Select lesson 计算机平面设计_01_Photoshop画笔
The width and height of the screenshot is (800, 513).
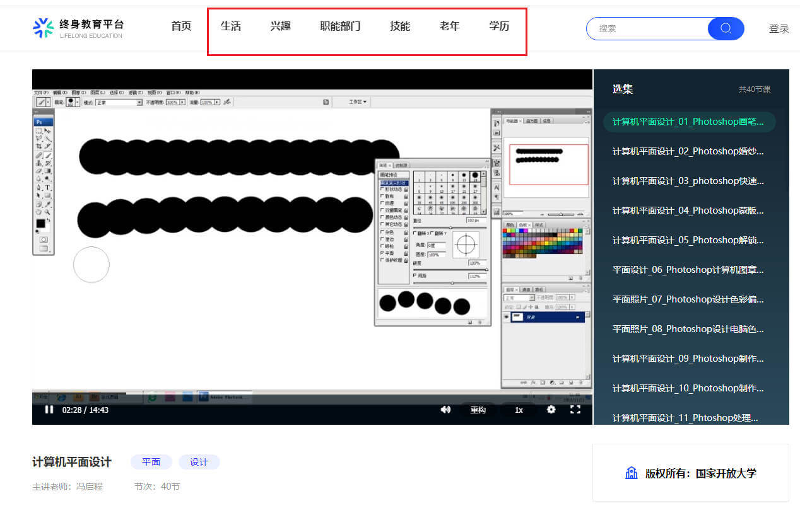click(x=690, y=122)
